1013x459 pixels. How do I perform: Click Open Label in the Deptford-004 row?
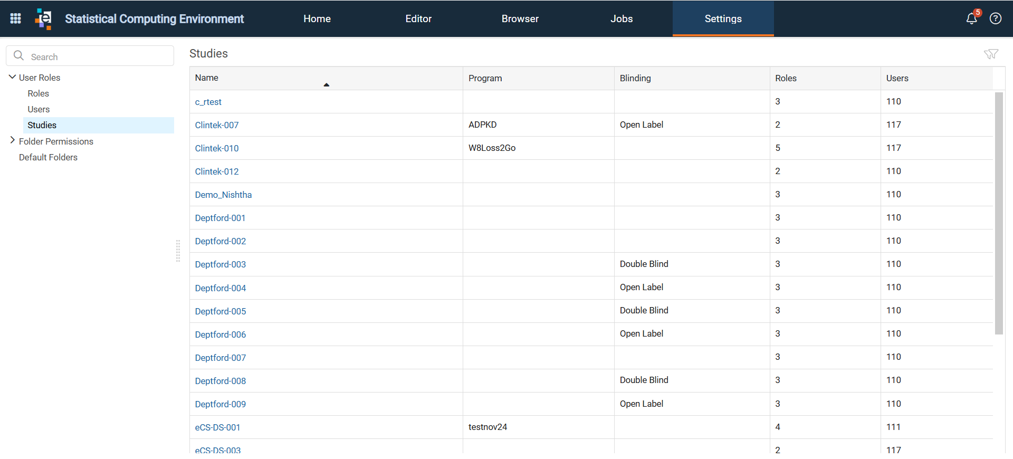[x=642, y=287]
